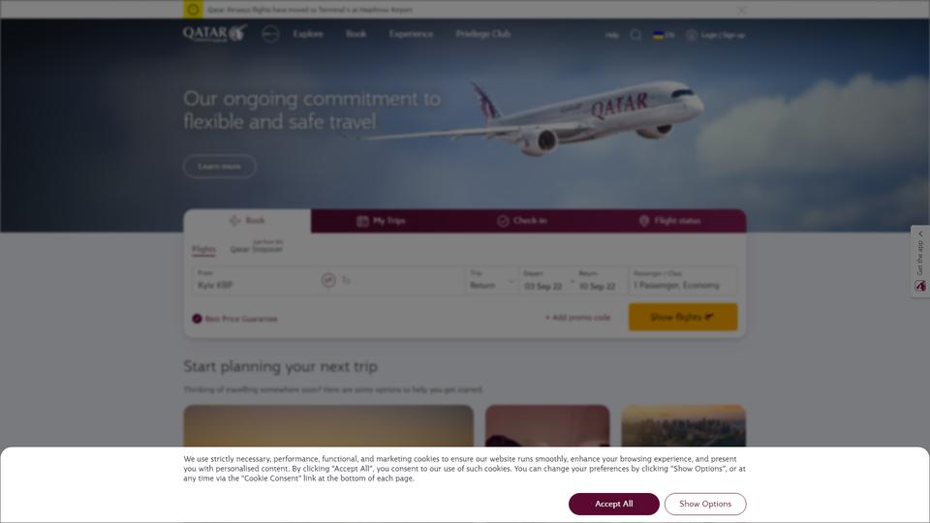Click the yellow alert icon in the notice bar
The width and height of the screenshot is (930, 523).
click(x=193, y=10)
